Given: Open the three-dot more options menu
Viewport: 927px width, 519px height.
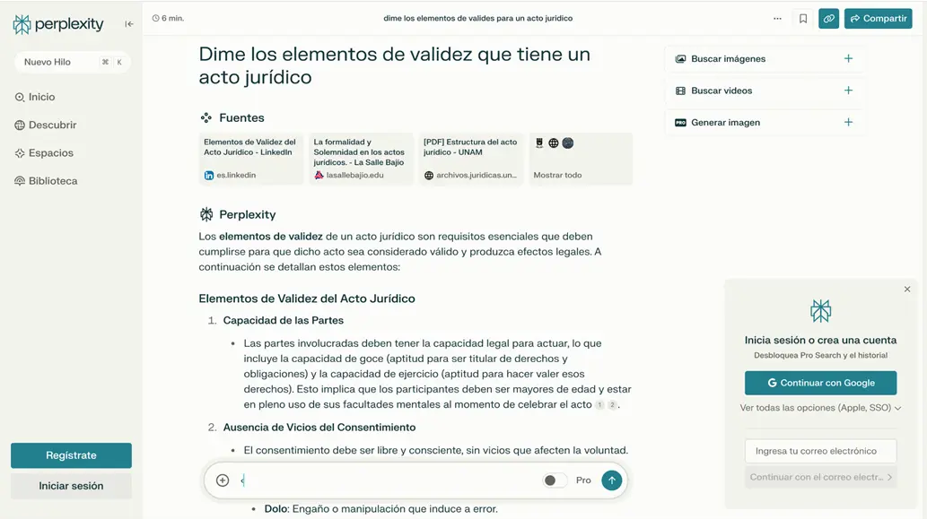Looking at the screenshot, I should 777,18.
